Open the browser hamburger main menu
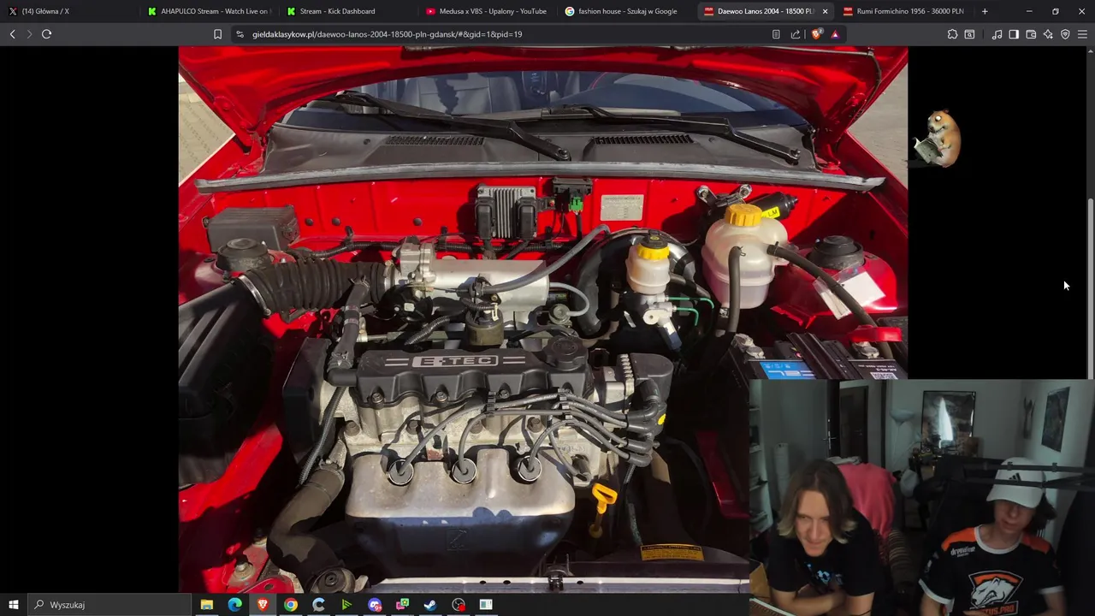Image resolution: width=1095 pixels, height=616 pixels. pyautogui.click(x=1082, y=34)
